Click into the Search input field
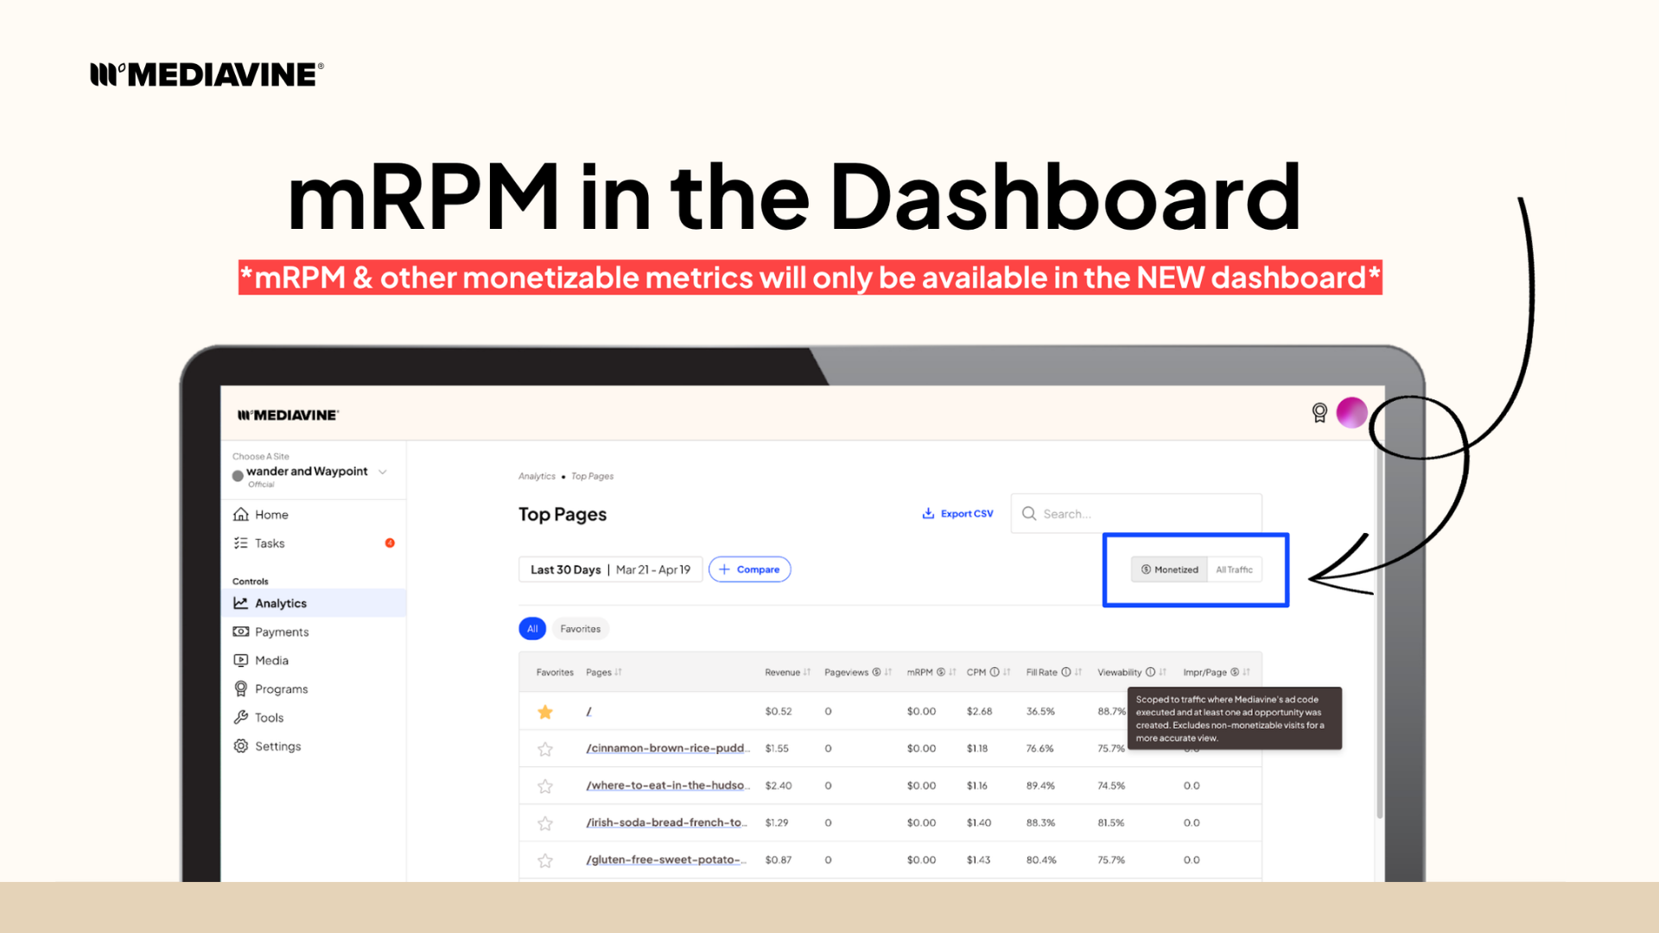1659x933 pixels. 1136,513
